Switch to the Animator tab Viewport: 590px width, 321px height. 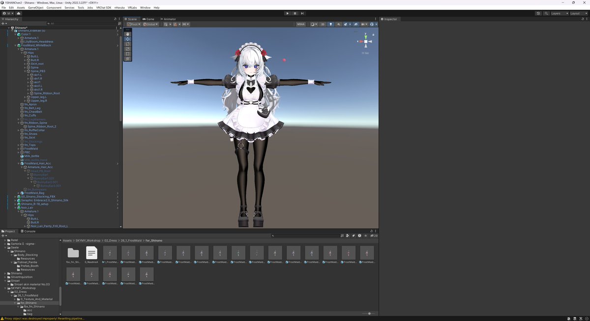[x=168, y=19]
